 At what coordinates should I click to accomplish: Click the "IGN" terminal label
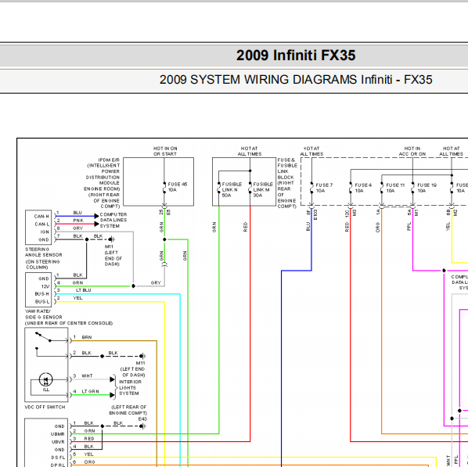[45, 232]
